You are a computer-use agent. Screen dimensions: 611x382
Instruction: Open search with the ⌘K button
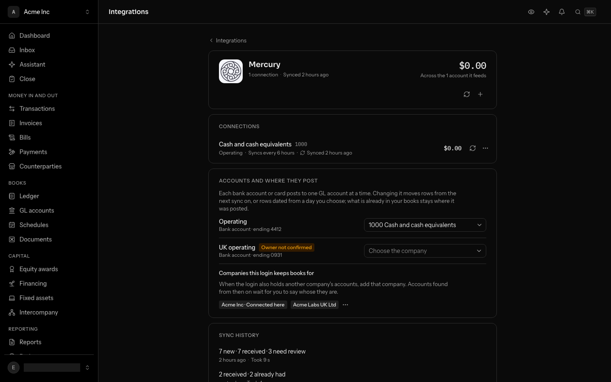586,12
